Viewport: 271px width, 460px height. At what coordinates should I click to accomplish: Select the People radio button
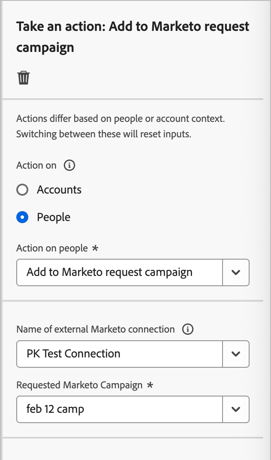22,217
